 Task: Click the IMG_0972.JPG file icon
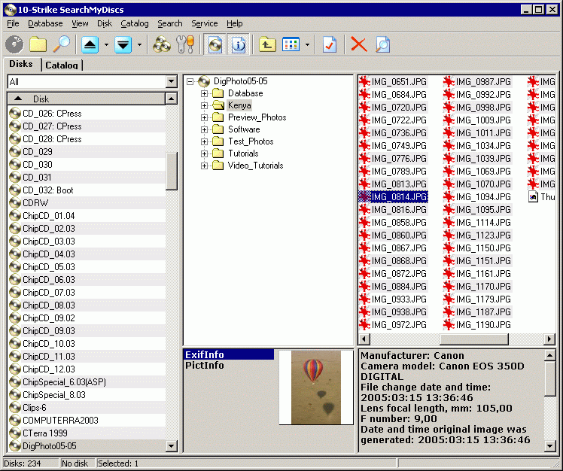click(x=364, y=325)
